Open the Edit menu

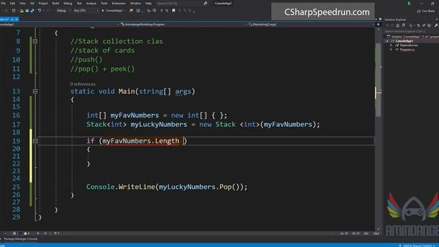pos(12,3)
